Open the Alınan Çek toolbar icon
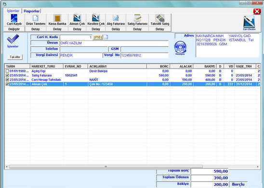The image size is (264, 188). click(77, 18)
